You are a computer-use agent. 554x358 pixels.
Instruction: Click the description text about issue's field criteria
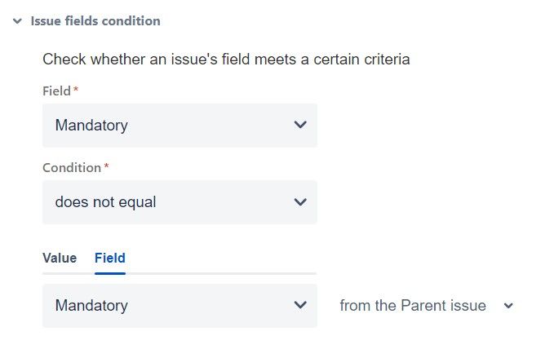(x=226, y=60)
